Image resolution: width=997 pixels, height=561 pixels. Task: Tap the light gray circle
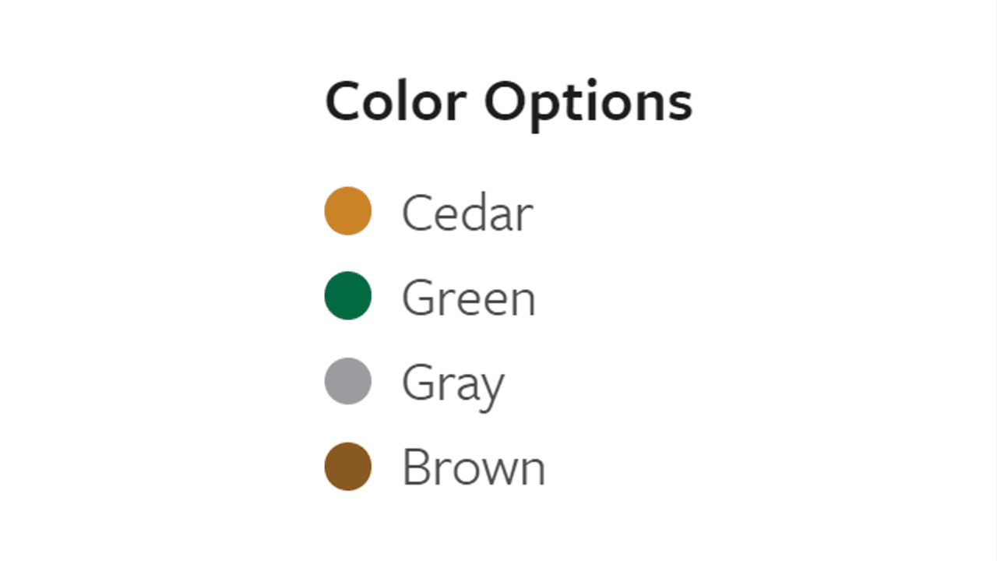point(347,381)
